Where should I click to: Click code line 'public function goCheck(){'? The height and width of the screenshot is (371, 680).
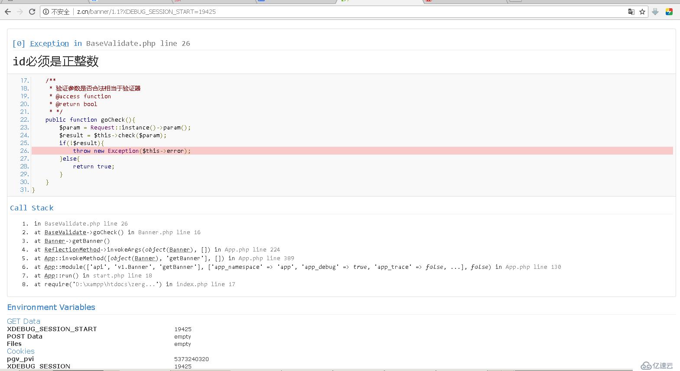click(90, 119)
